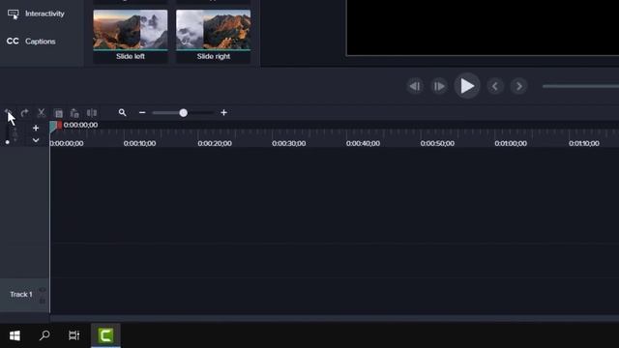This screenshot has width=619, height=348.
Task: Click the track height slider dot
Action: tap(7, 142)
